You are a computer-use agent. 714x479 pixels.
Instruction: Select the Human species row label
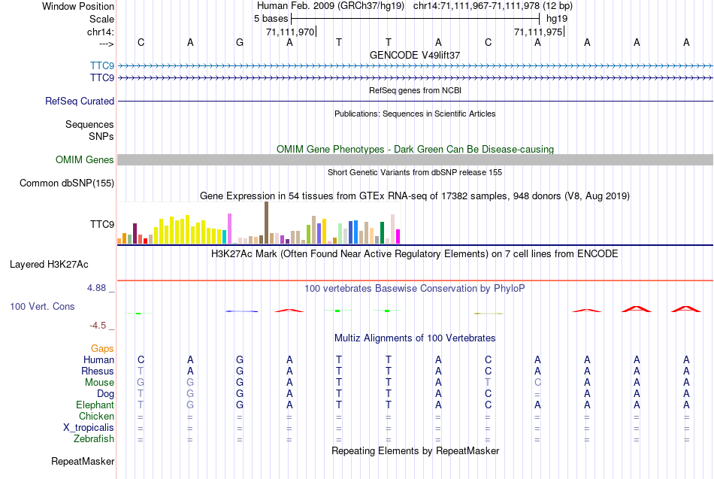pos(98,360)
